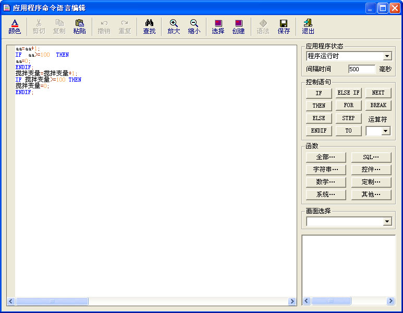403x313 pixels.
Task: Open 其他… other functions
Action: coord(371,195)
